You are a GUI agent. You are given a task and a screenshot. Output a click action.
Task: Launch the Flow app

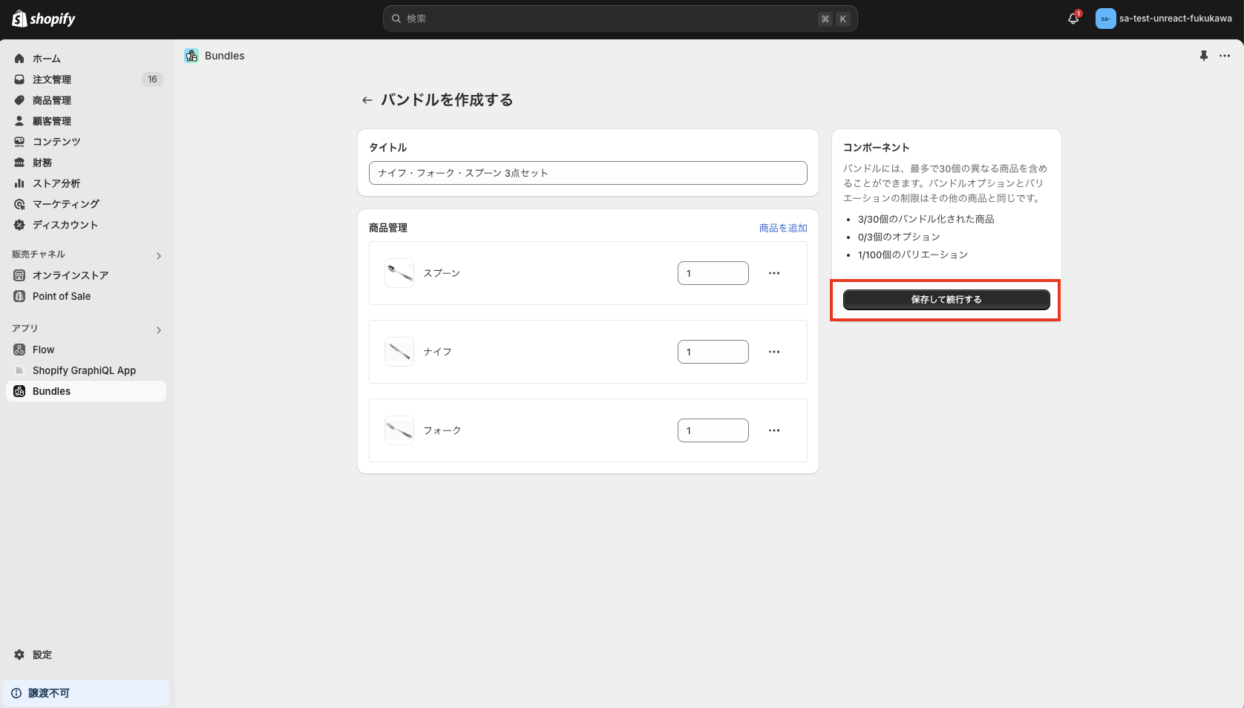[43, 350]
